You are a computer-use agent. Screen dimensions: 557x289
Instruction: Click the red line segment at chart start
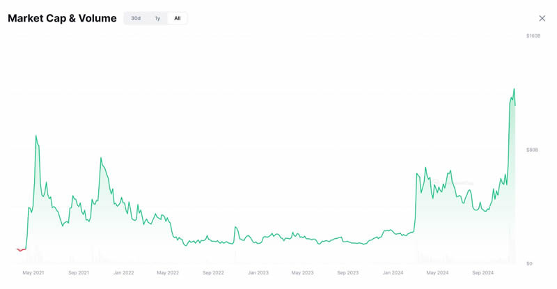[x=21, y=249]
